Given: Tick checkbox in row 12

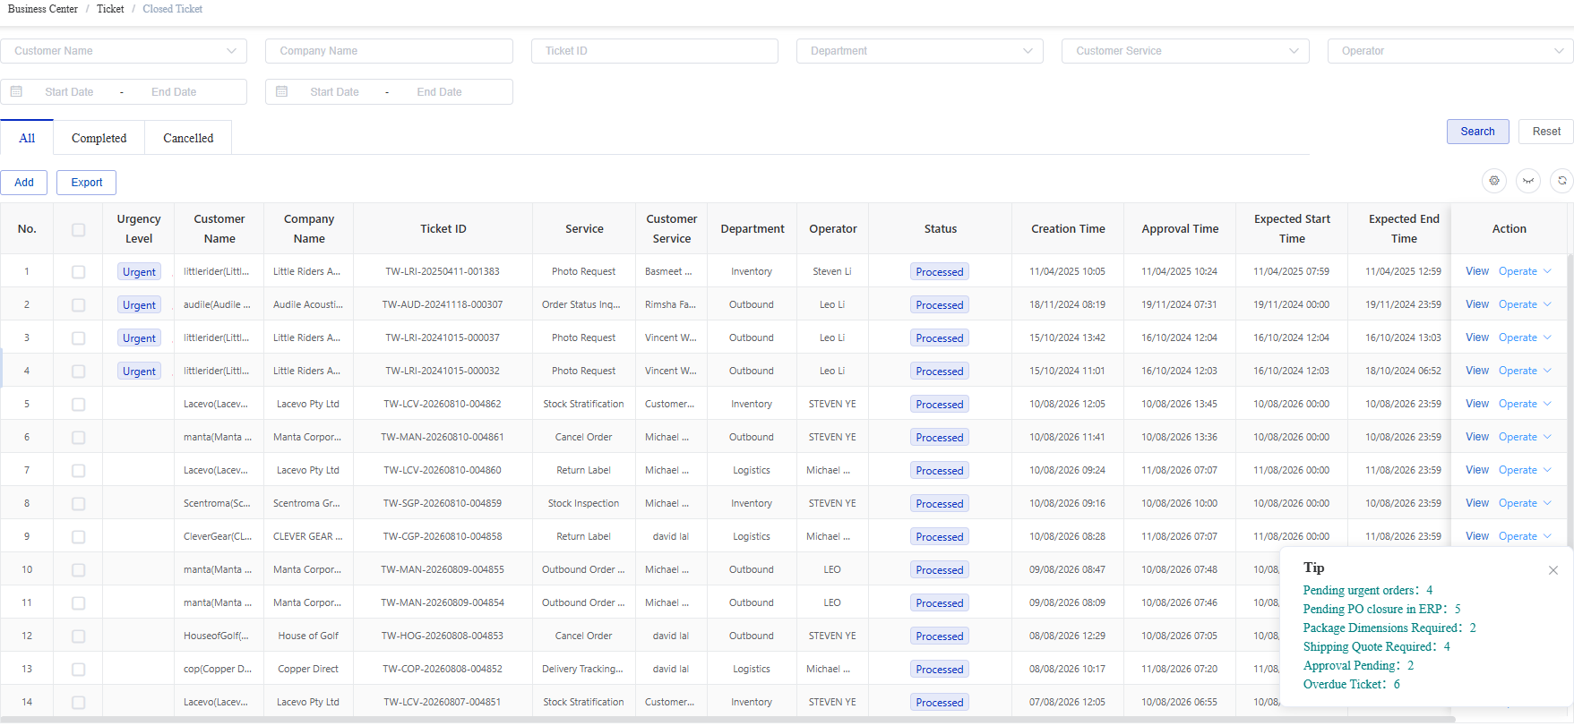Looking at the screenshot, I should pos(79,636).
